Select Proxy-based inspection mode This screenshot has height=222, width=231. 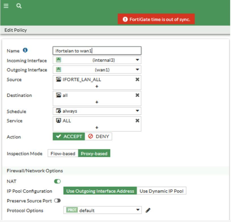pos(94,153)
